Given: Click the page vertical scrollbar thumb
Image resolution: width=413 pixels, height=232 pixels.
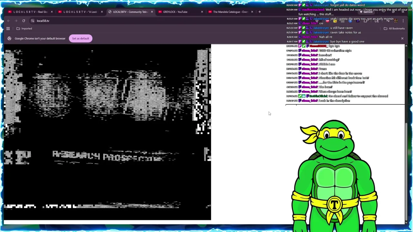Looking at the screenshot, I should 406,172.
